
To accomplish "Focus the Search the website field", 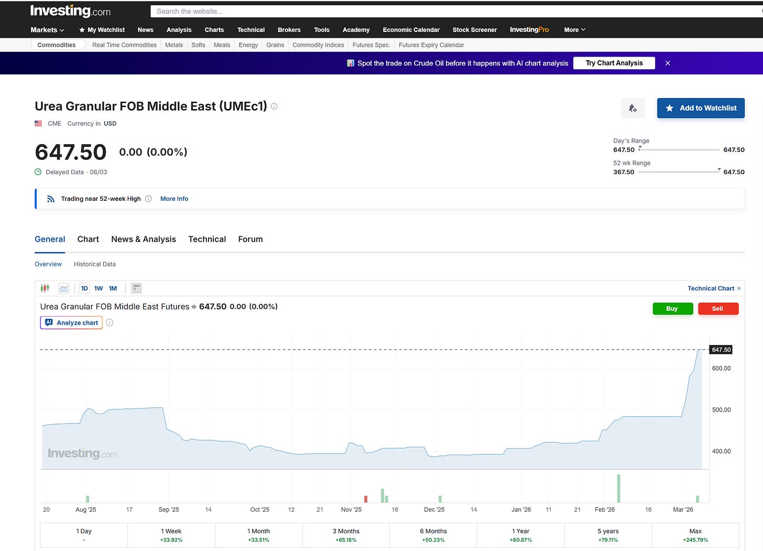I will pos(456,11).
